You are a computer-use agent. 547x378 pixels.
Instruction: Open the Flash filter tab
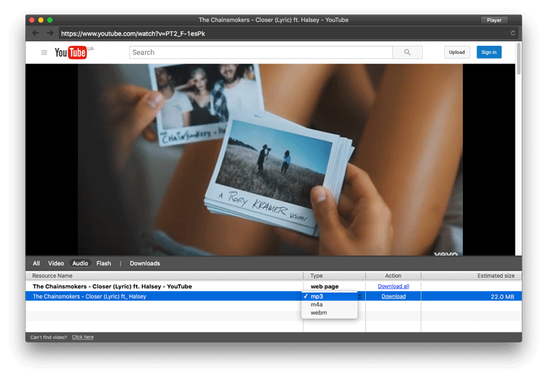pyautogui.click(x=103, y=263)
